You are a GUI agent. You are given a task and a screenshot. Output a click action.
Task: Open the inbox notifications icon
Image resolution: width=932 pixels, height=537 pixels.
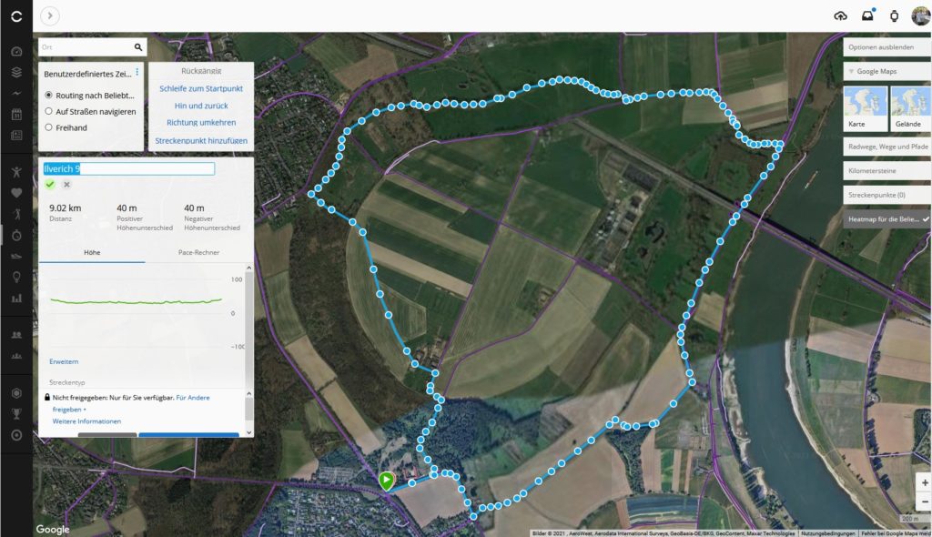[867, 15]
